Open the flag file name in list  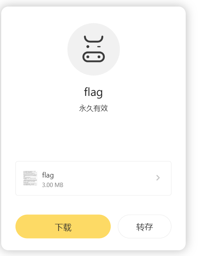point(48,175)
